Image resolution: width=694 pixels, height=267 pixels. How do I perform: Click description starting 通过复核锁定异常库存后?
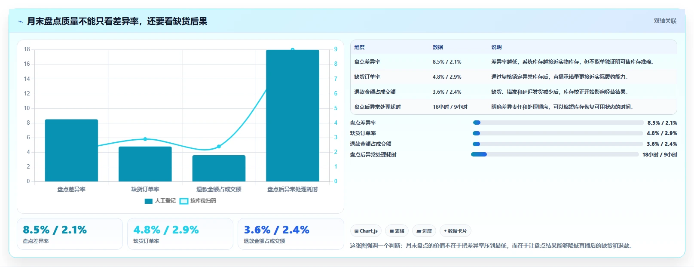pos(561,77)
